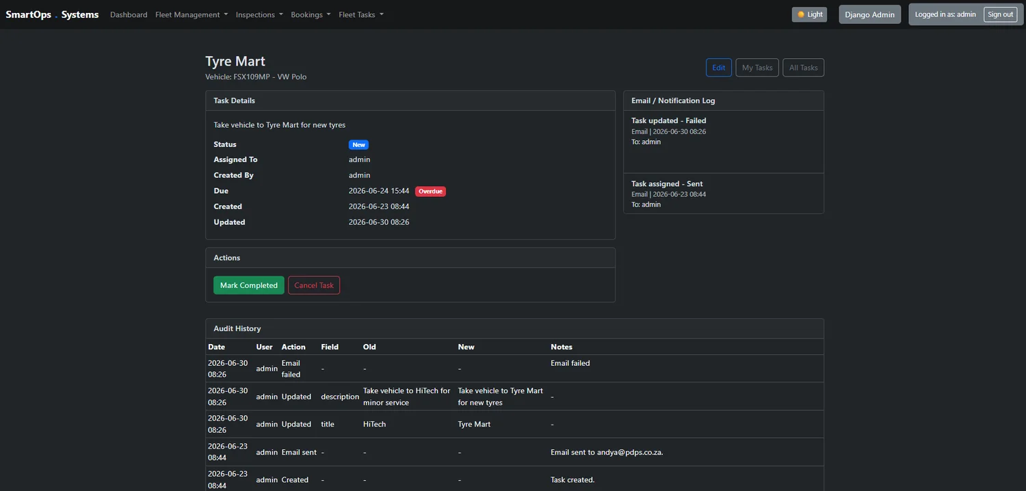Click the Due date value 2026-06-24 15:44
The width and height of the screenshot is (1026, 491).
[x=379, y=191]
